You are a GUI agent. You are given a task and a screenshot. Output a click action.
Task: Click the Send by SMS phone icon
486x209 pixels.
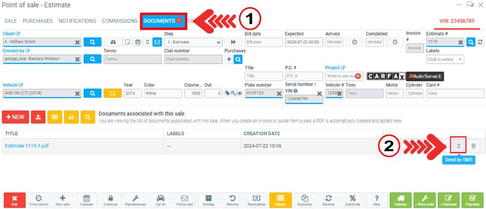(458, 146)
